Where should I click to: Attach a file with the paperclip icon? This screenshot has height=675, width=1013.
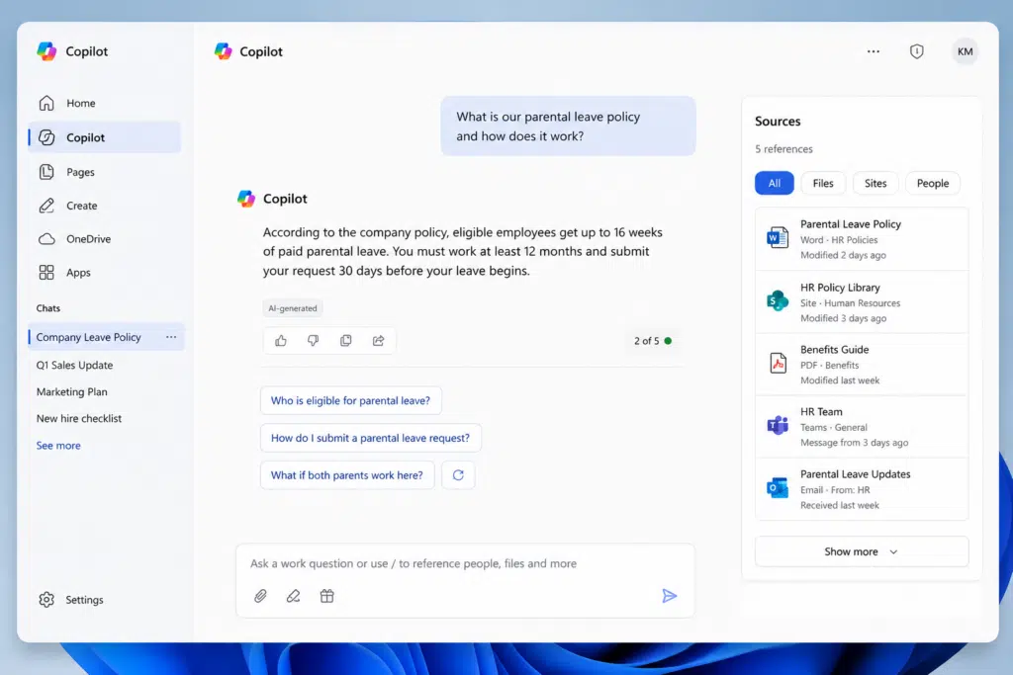(x=260, y=596)
